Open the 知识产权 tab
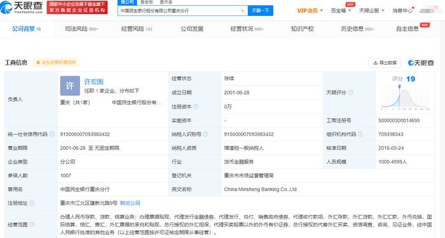The width and height of the screenshot is (445, 238). pos(302,29)
